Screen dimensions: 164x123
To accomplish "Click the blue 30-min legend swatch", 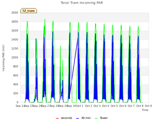I will click(77, 118).
